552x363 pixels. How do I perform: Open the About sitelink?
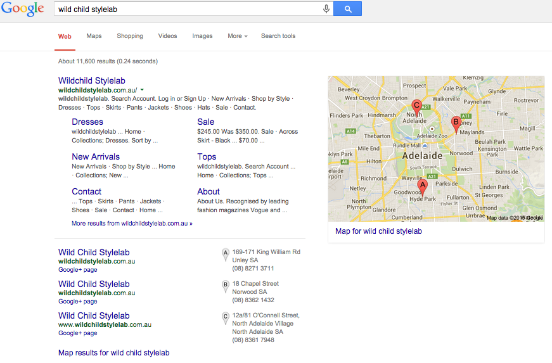pos(209,191)
